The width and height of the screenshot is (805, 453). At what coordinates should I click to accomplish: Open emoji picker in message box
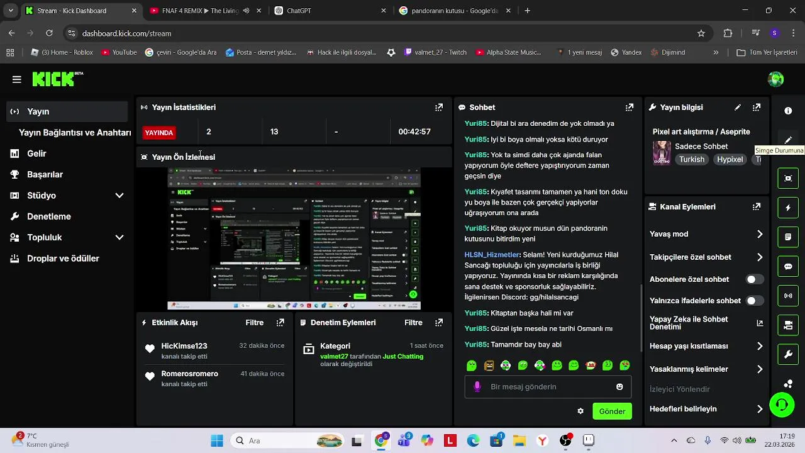[x=619, y=387]
